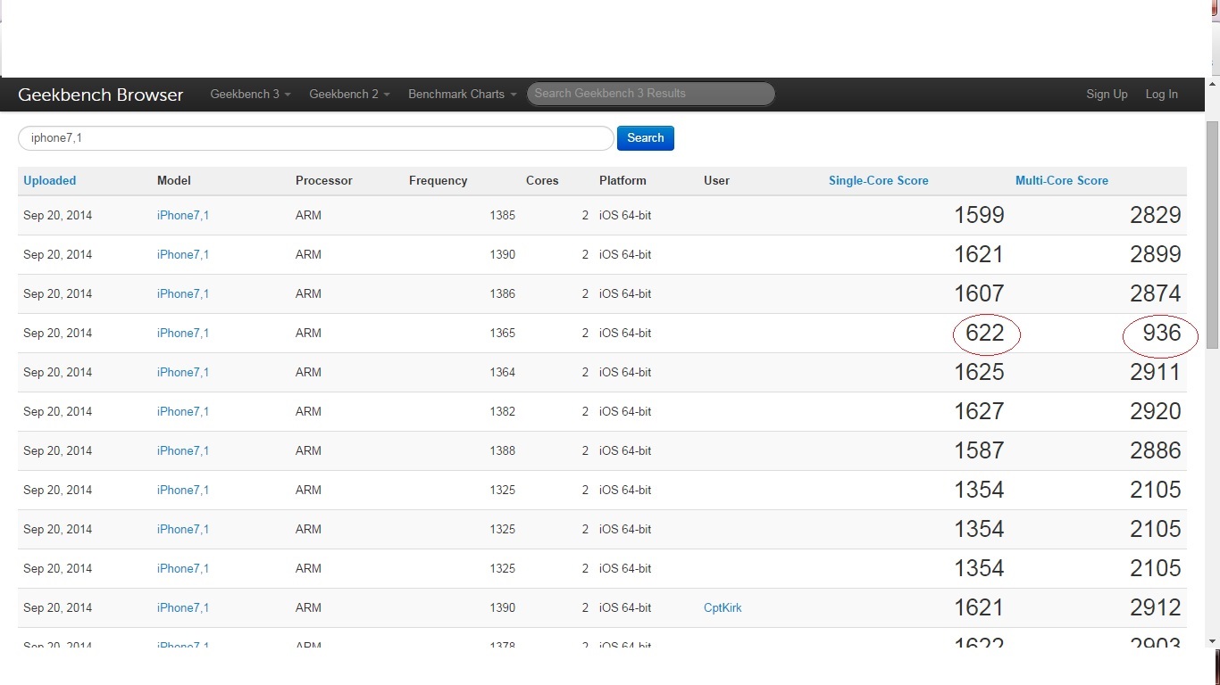Click the circled multi-core score 936
The width and height of the screenshot is (1220, 685).
[x=1162, y=333]
